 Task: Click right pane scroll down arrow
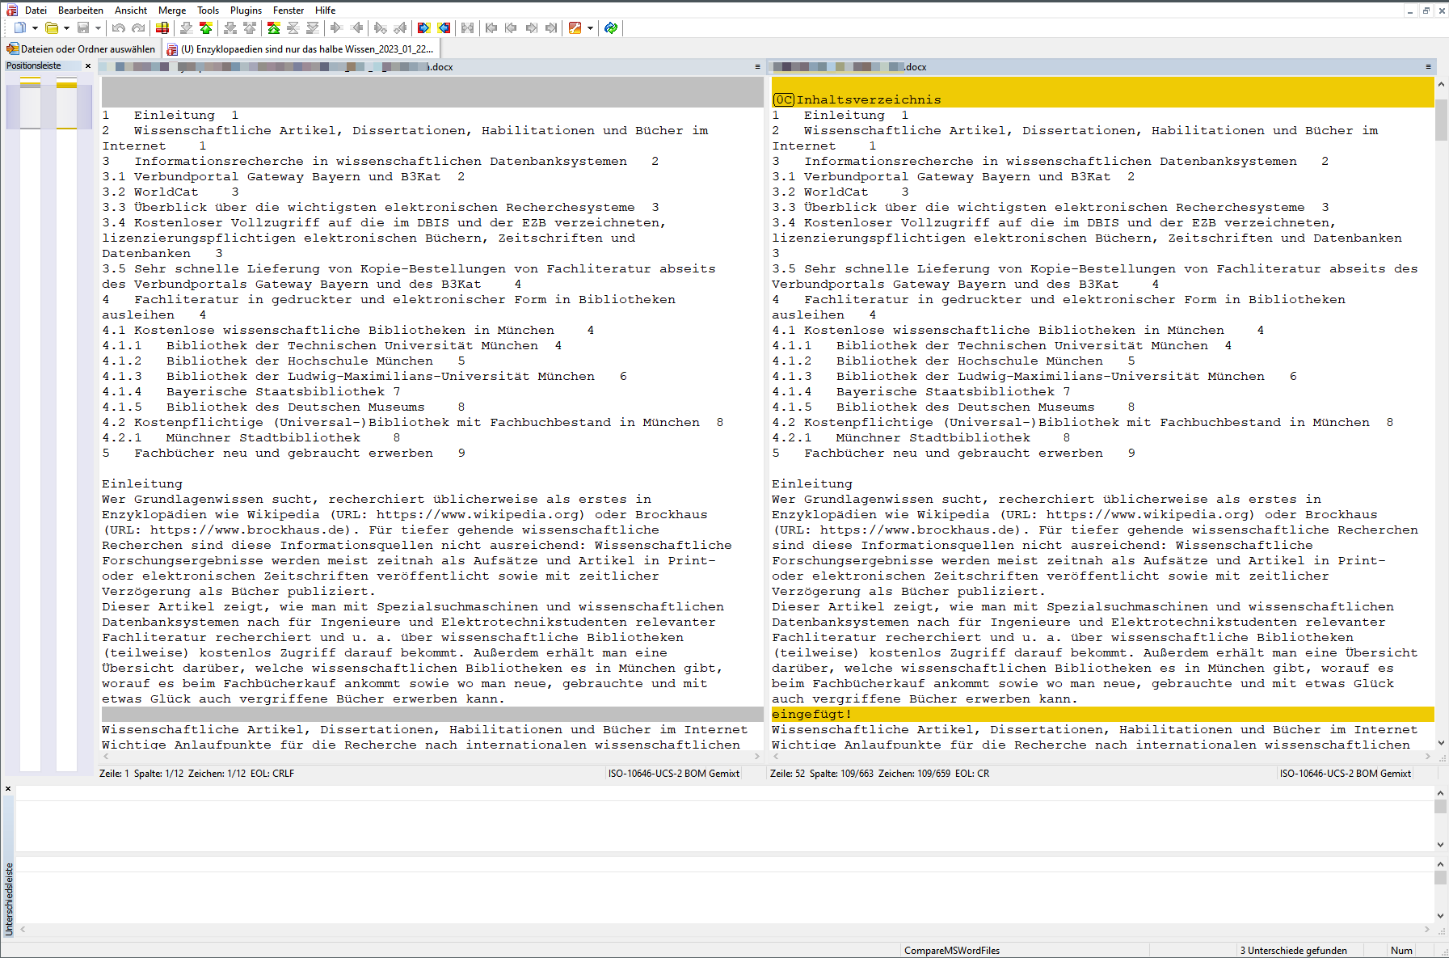(1441, 743)
